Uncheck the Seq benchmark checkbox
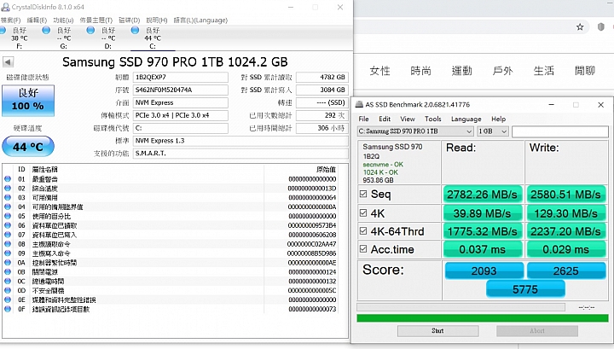This screenshot has width=614, height=349. click(363, 194)
